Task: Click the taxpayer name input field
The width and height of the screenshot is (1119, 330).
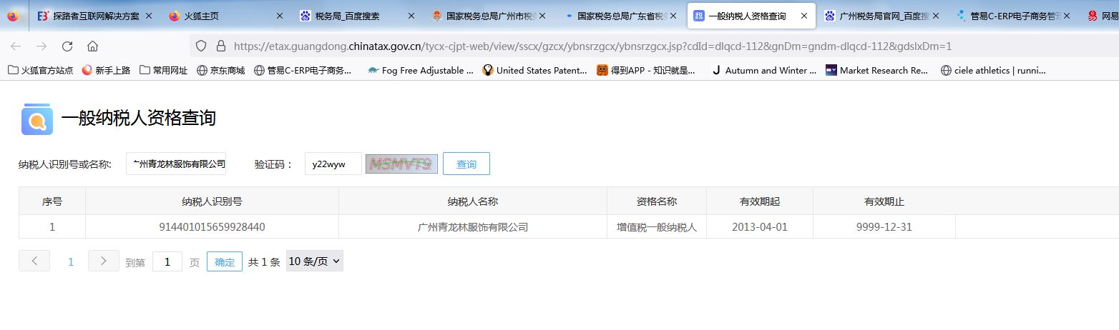Action: [x=175, y=164]
